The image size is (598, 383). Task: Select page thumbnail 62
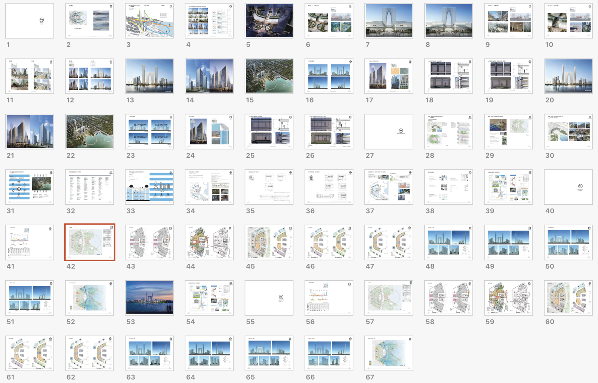pos(90,353)
